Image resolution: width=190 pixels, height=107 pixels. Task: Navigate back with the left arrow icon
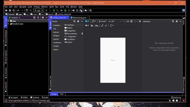18,10
